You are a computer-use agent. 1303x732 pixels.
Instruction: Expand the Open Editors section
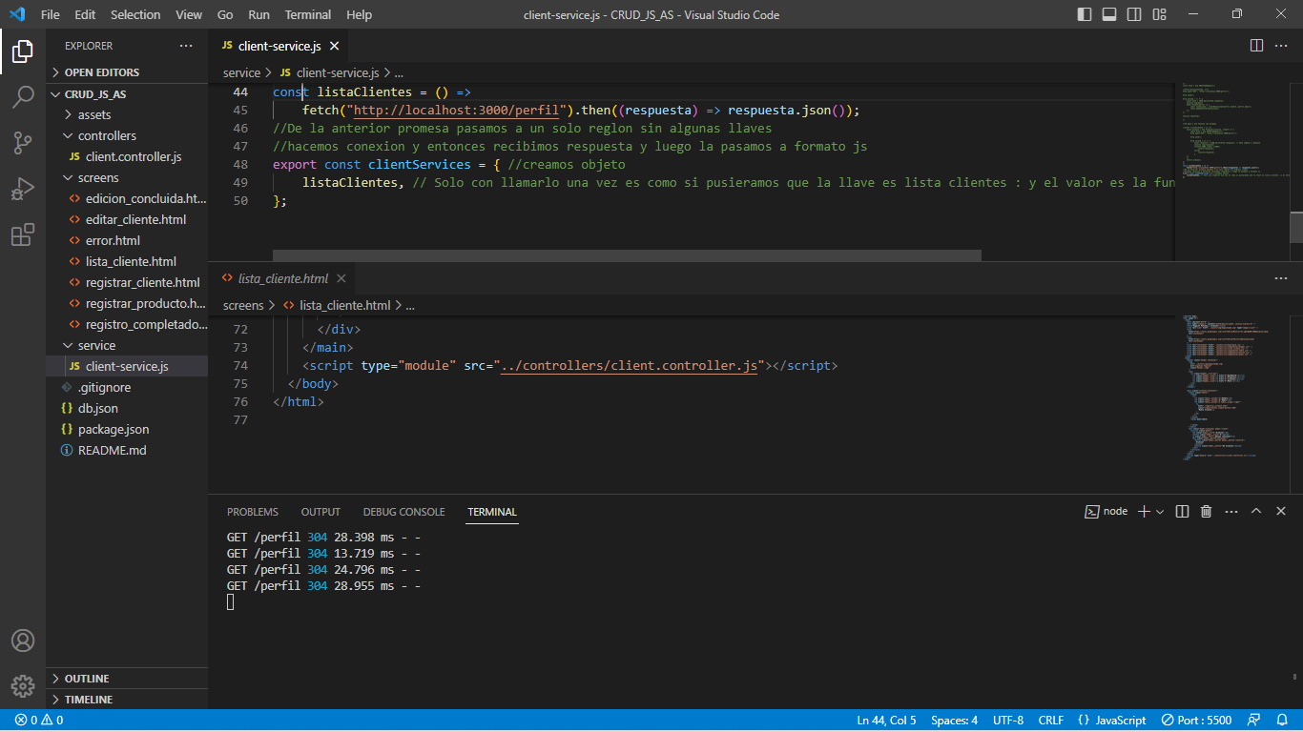[127, 72]
